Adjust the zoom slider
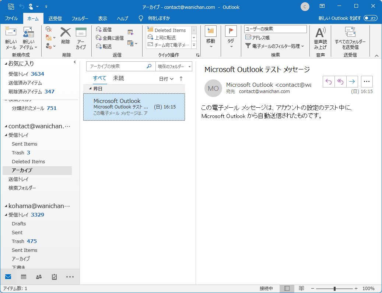Screen dimensions: 382x293 point(334,288)
